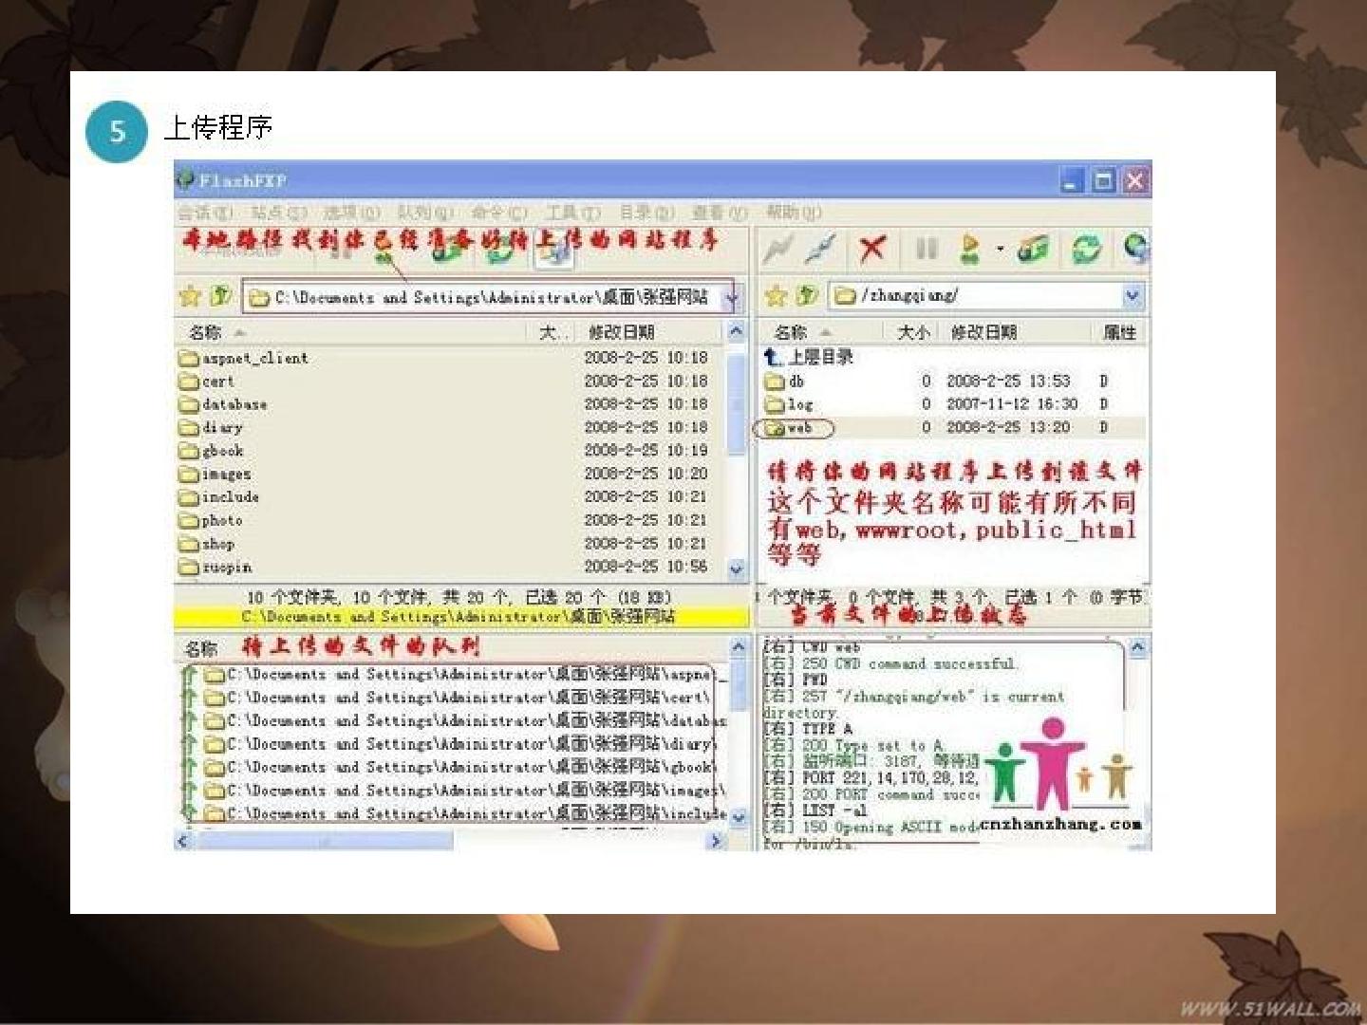Sort remote list by 大小 column header
The height and width of the screenshot is (1025, 1367).
(912, 332)
